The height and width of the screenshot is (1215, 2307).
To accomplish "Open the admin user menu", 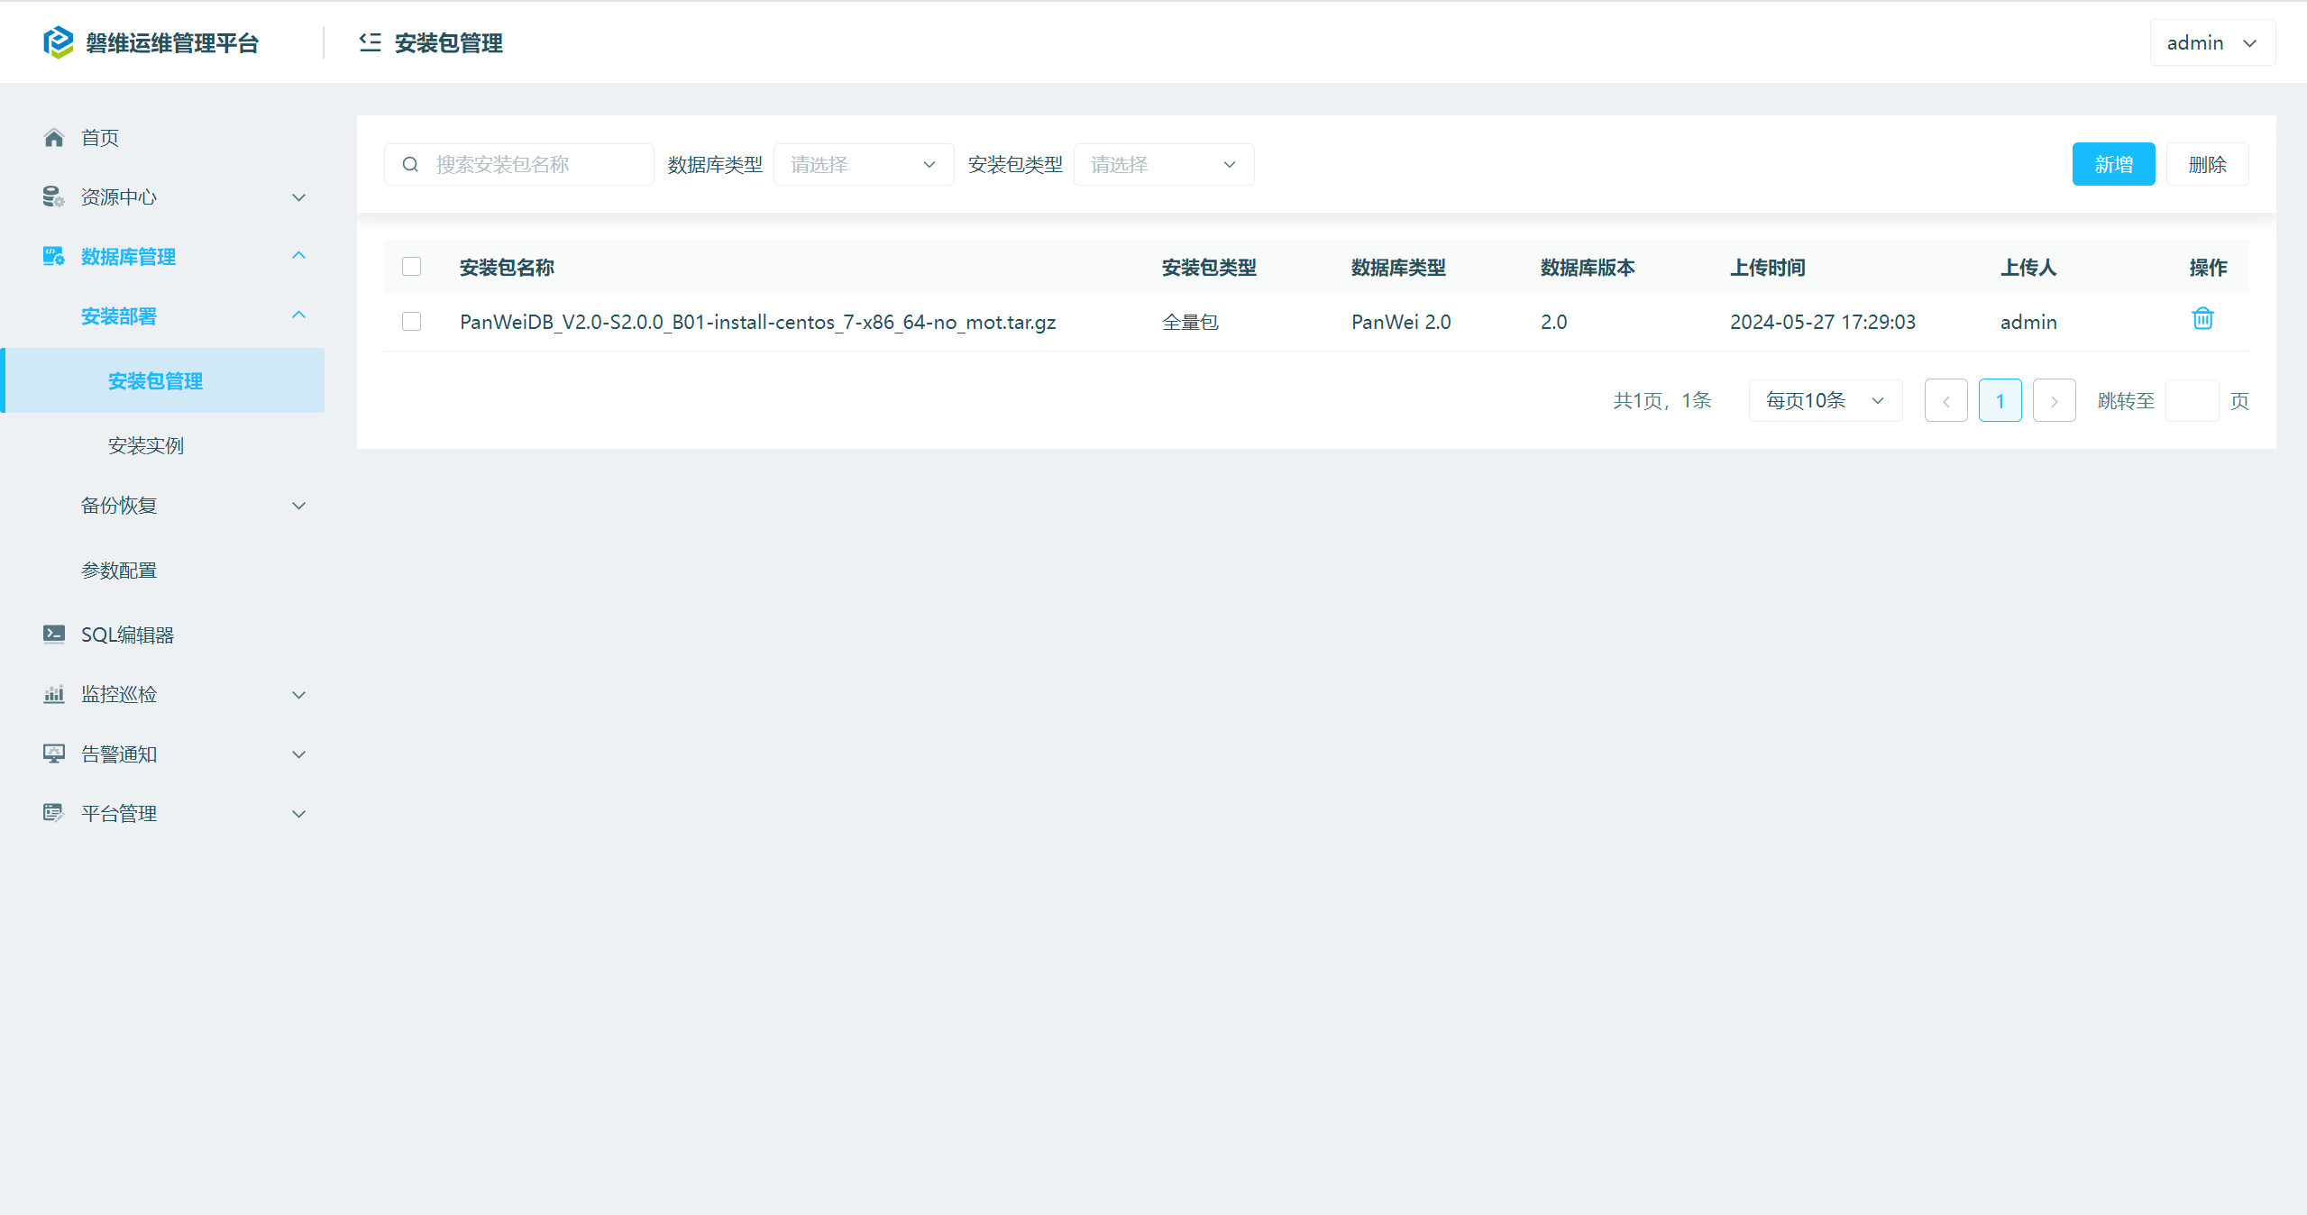I will [x=2211, y=42].
